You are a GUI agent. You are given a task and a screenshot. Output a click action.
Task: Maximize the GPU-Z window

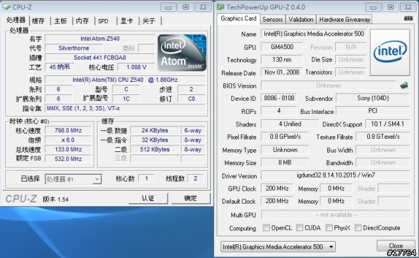click(391, 7)
